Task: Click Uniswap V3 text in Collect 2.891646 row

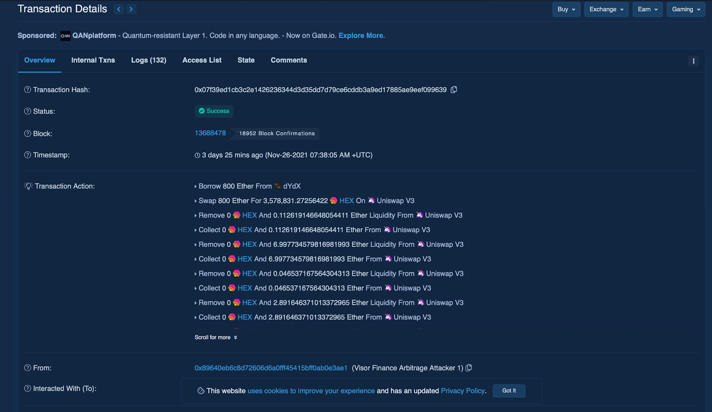Action: coord(413,317)
